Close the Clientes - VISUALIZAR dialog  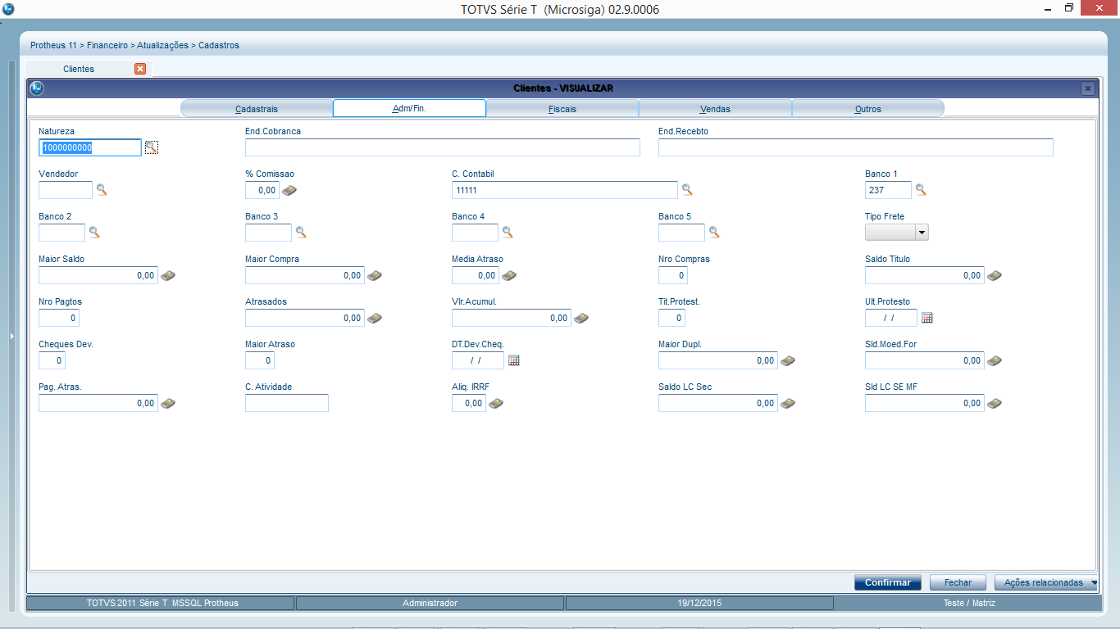tap(1088, 88)
